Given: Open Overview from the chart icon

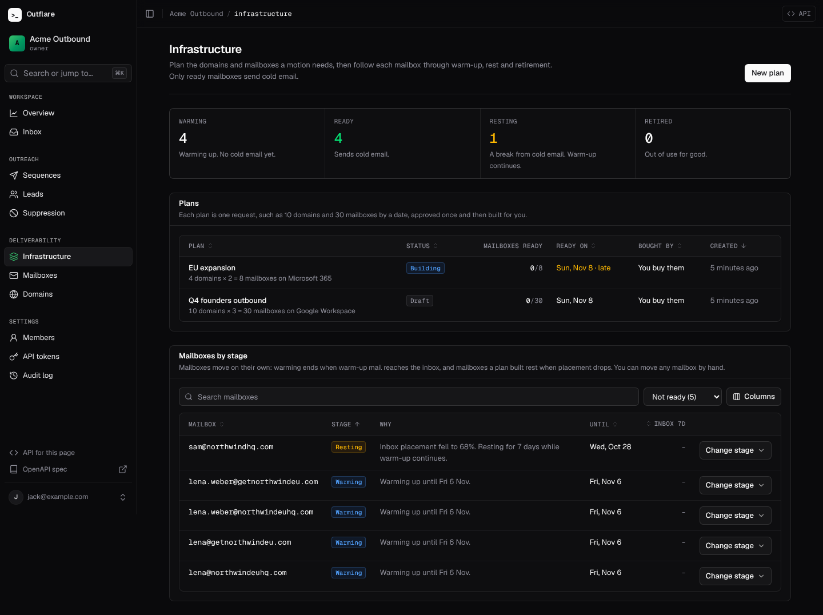Looking at the screenshot, I should pyautogui.click(x=14, y=113).
